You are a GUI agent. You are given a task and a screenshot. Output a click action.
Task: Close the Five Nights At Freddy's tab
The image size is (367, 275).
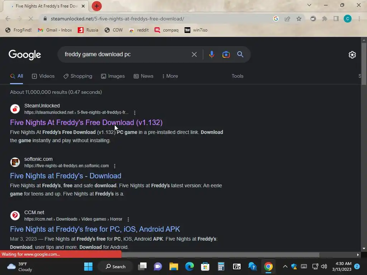83,6
